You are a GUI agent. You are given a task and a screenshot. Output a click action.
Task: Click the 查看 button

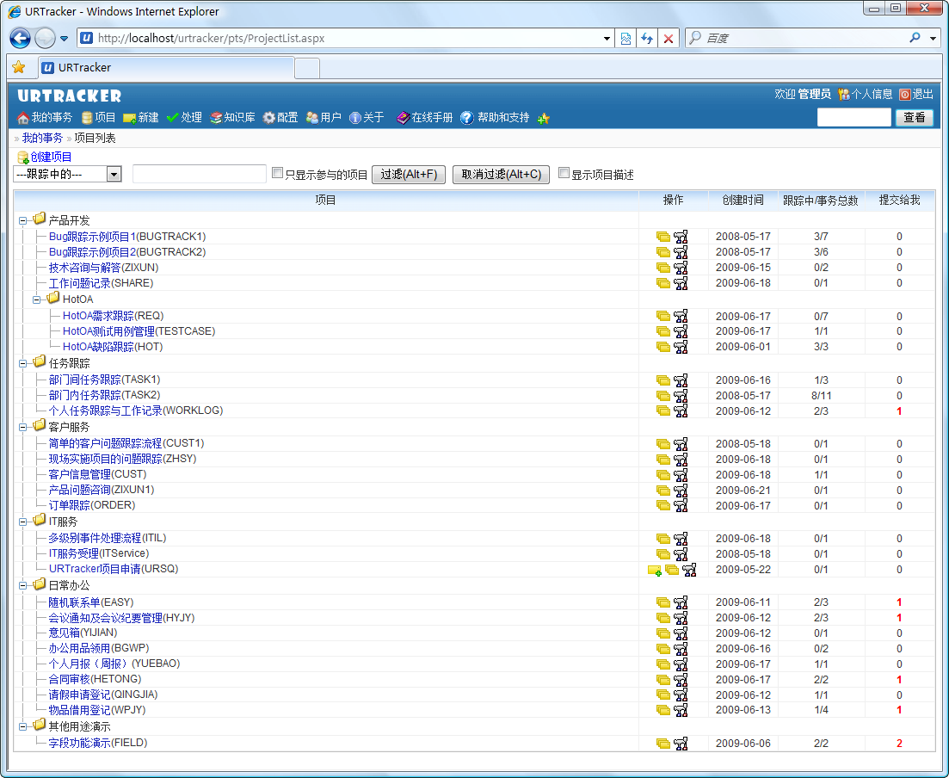pos(914,117)
